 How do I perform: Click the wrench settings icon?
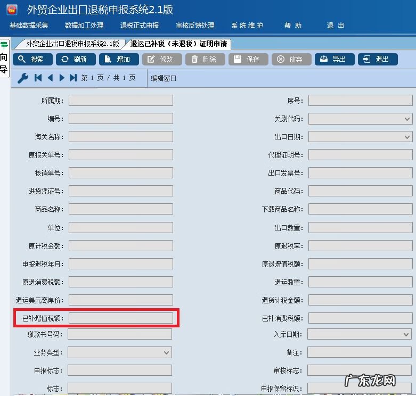[x=23, y=78]
